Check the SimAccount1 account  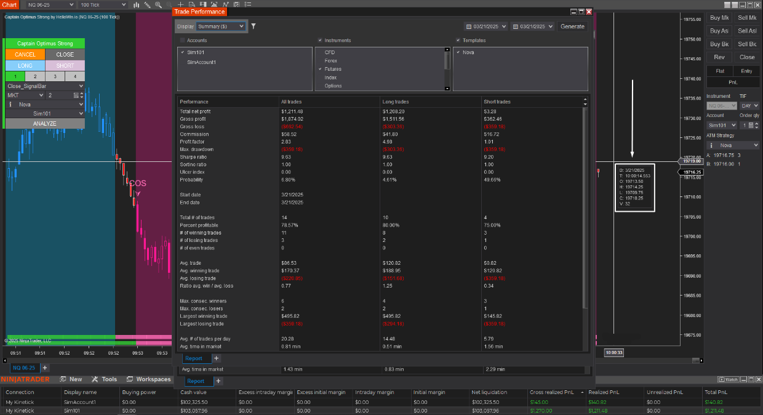[x=183, y=62]
